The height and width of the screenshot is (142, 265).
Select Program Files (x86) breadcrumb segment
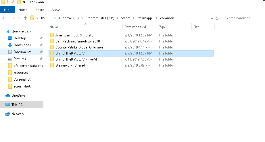point(100,18)
